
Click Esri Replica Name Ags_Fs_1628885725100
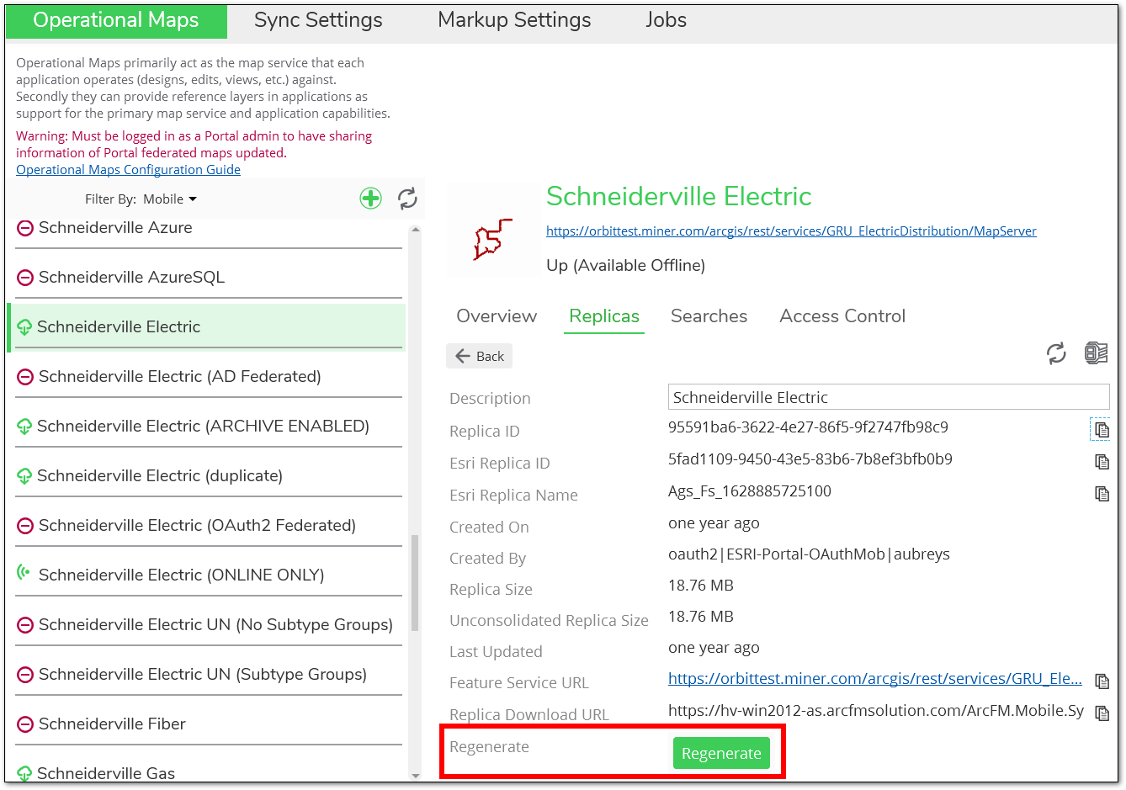[750, 491]
